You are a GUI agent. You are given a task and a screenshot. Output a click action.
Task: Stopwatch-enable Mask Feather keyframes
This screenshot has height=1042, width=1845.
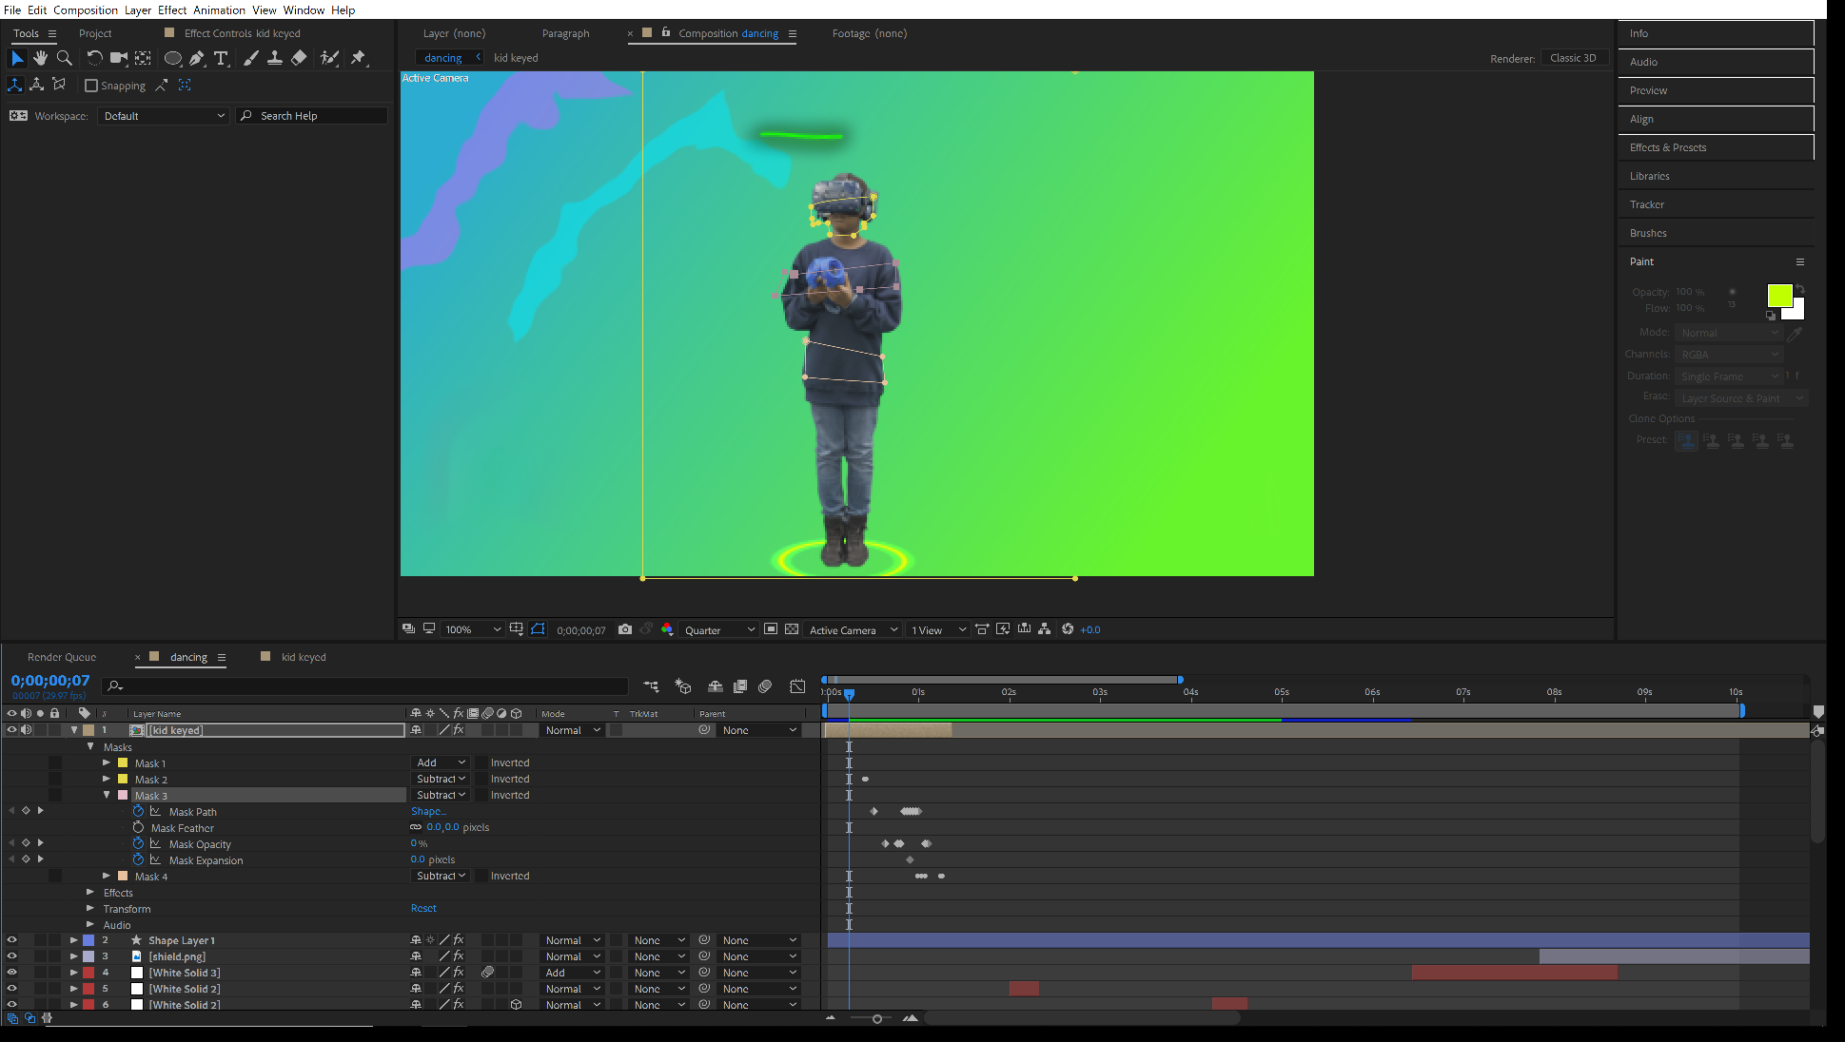[x=138, y=827]
